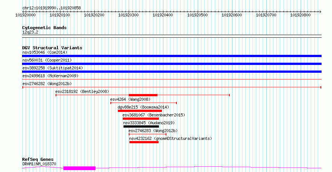Screen dimensions: 332x172
Task: Click the red bracket line under esv2746283
Action: [x=148, y=134]
